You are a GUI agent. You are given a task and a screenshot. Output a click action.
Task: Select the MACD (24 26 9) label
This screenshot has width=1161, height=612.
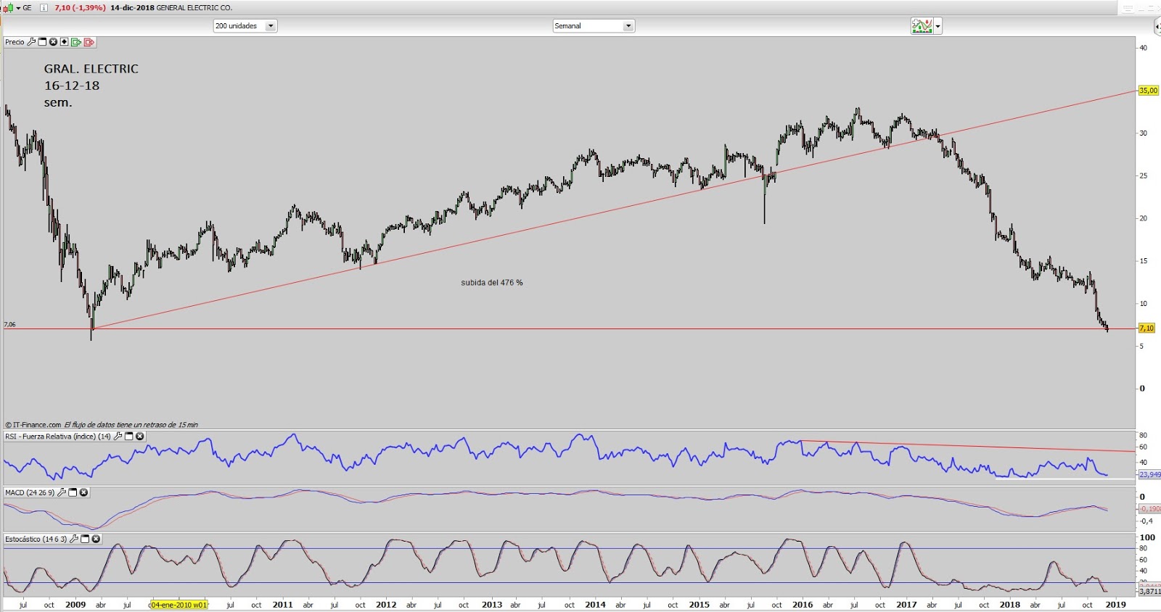tap(30, 492)
